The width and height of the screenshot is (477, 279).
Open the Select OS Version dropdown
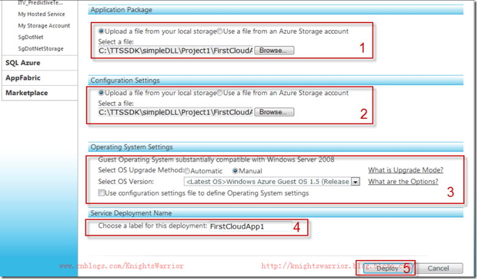click(356, 182)
